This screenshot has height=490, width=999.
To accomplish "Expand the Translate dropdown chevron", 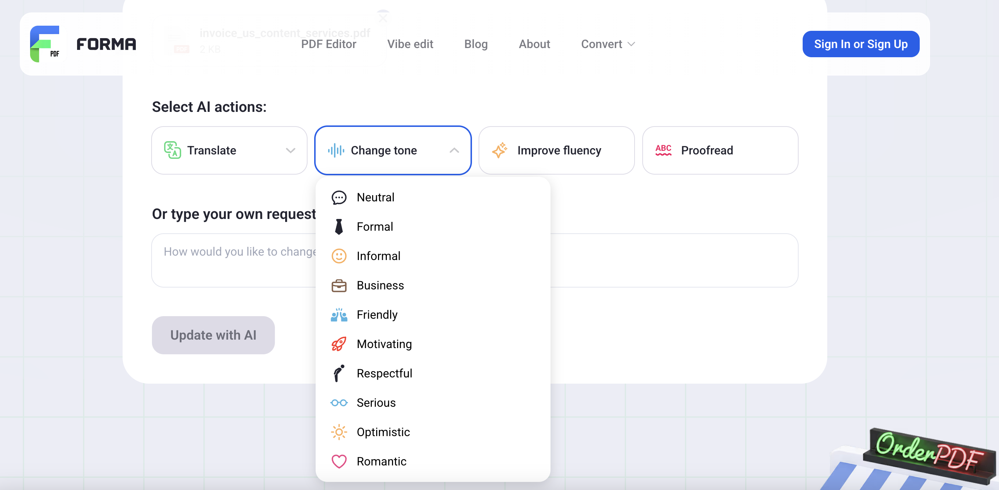I will (x=290, y=150).
